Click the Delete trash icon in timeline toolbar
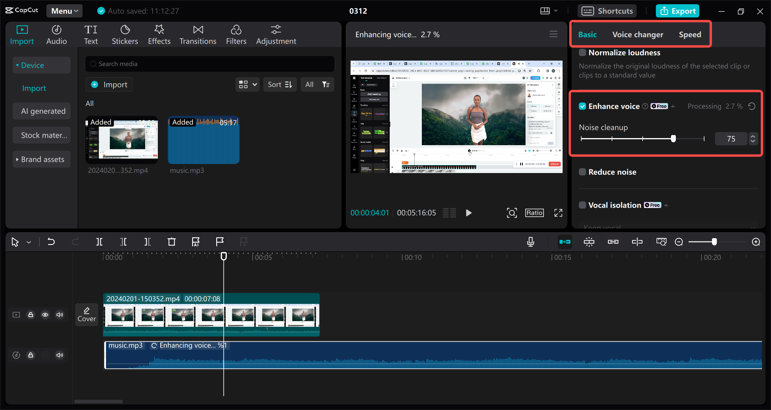Screen dimensions: 771x410 tap(172, 242)
